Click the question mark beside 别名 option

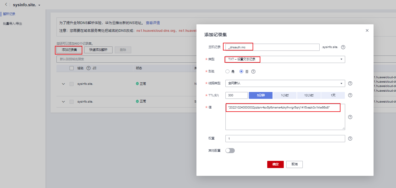(x=253, y=71)
